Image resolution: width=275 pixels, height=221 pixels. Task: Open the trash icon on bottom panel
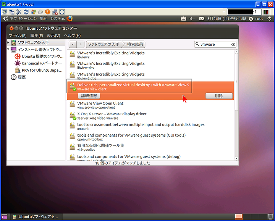(270, 217)
